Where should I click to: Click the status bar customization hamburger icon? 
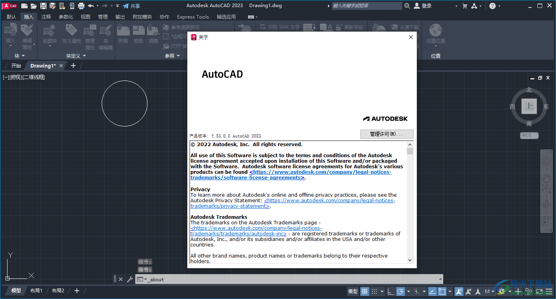[549, 291]
